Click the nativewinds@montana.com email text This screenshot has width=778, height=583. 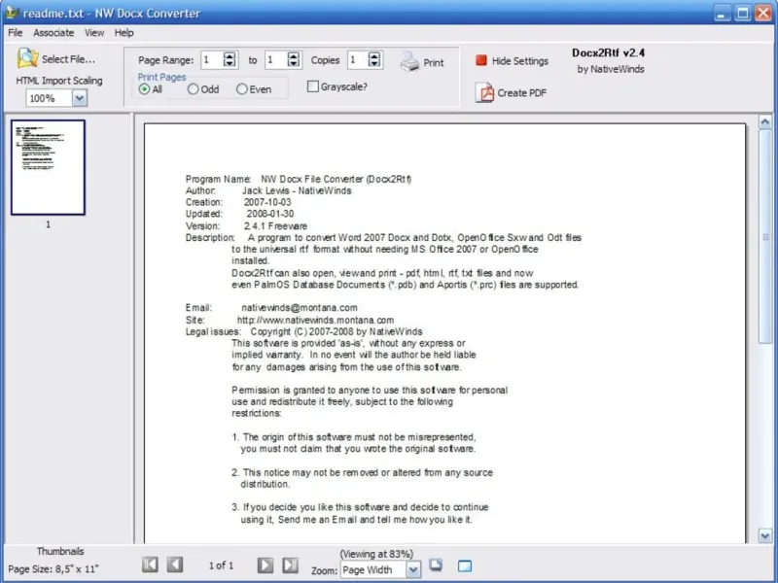(x=300, y=307)
